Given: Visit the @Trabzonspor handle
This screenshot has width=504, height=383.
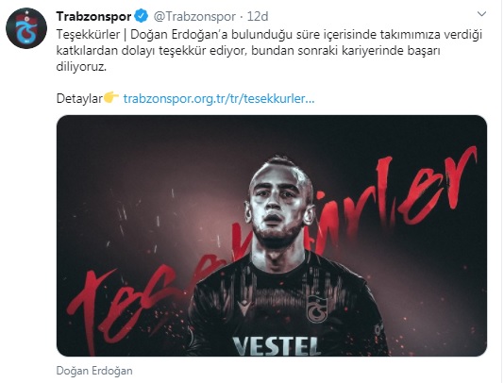Looking at the screenshot, I should (194, 16).
